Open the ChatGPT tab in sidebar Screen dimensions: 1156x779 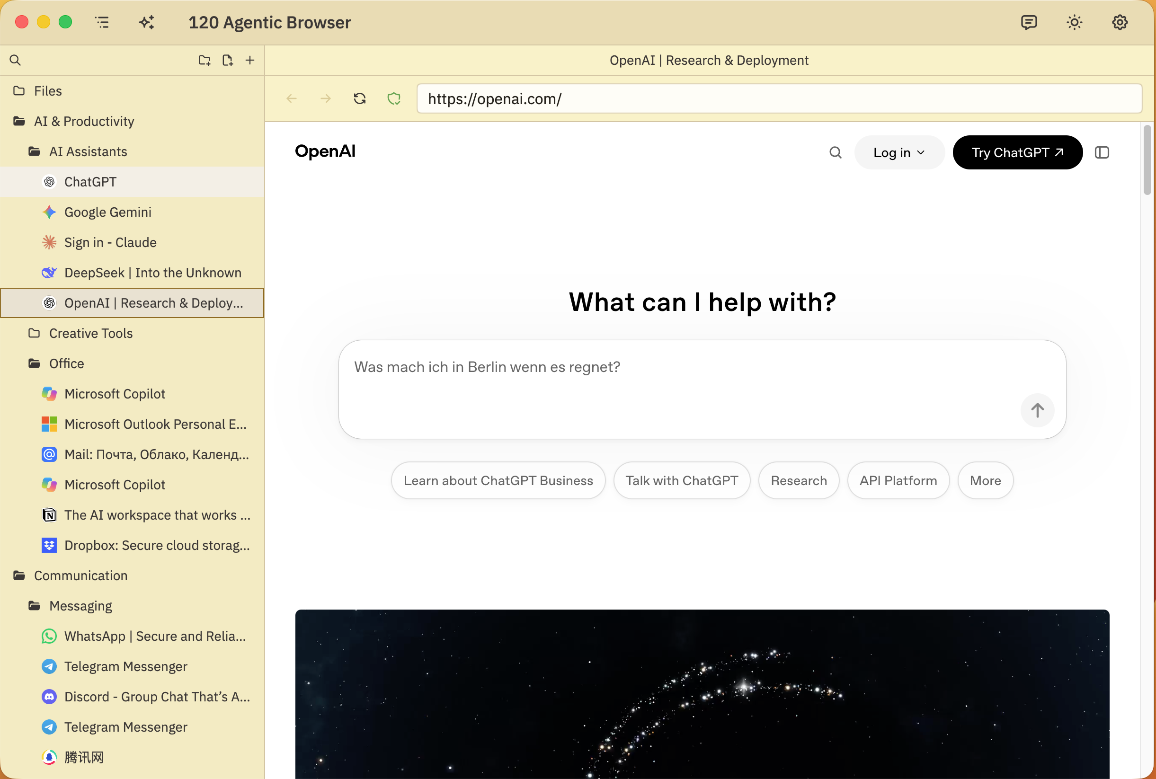point(132,182)
